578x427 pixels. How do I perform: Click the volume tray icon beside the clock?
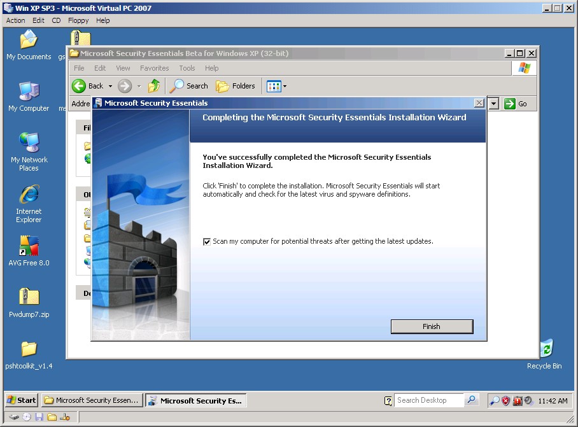click(x=528, y=401)
